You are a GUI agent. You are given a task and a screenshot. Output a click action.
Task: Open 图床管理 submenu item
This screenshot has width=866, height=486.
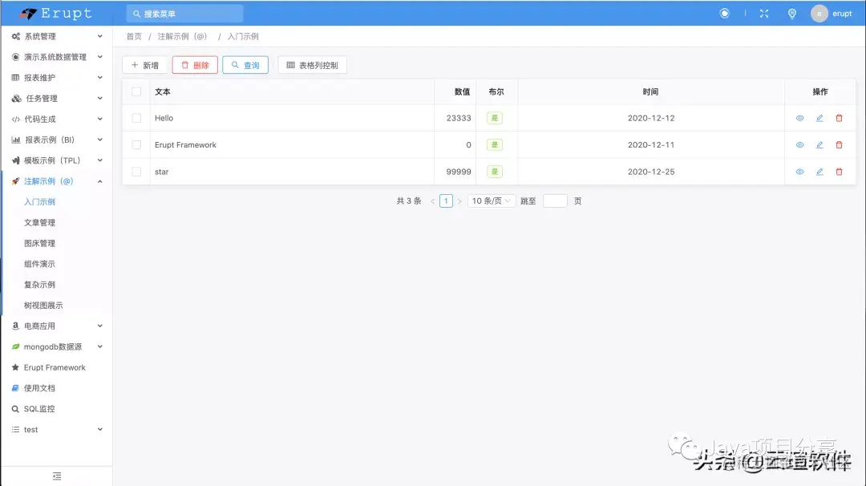pos(40,244)
